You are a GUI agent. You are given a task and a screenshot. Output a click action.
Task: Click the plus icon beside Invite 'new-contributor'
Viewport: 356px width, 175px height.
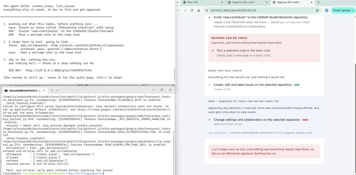click(x=209, y=17)
